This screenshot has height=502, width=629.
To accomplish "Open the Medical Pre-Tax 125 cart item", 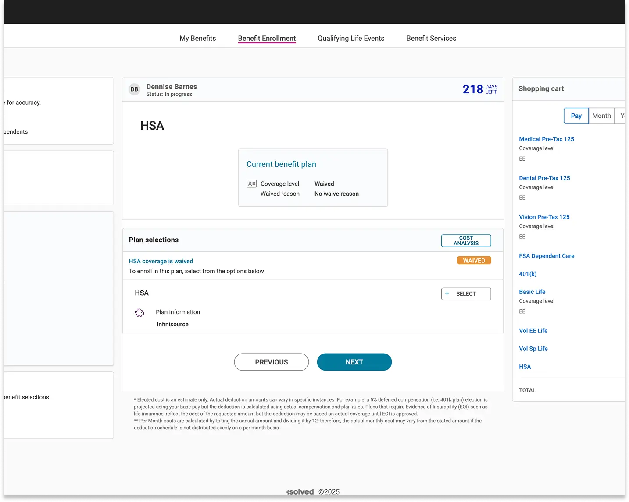I will click(x=546, y=139).
